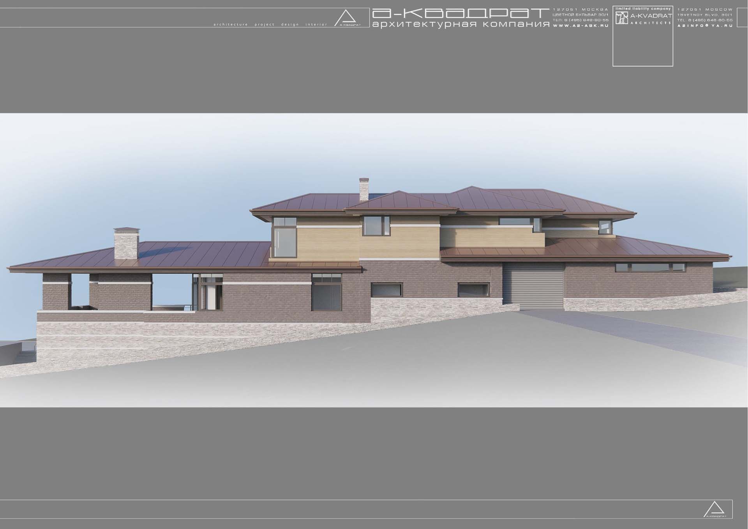Click the a2info@ya.ru email address

click(705, 25)
